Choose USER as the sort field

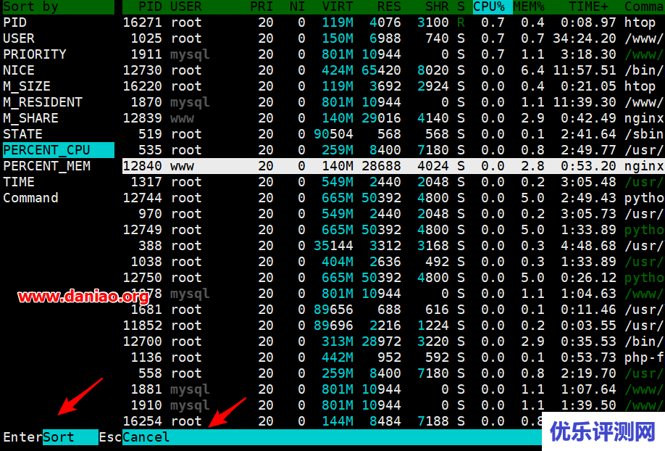(19, 38)
